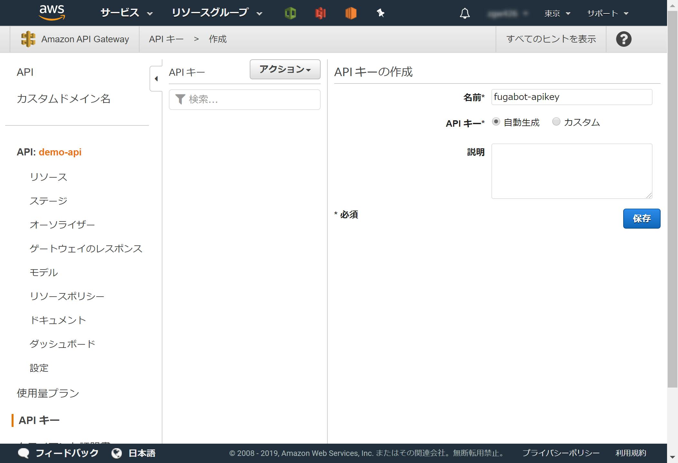Click the AWS logo icon
The width and height of the screenshot is (678, 463).
[52, 13]
